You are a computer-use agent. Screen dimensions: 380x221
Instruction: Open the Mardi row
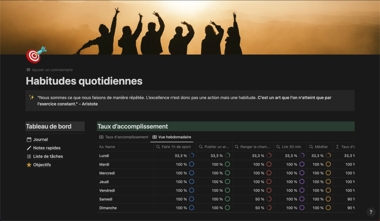click(104, 164)
